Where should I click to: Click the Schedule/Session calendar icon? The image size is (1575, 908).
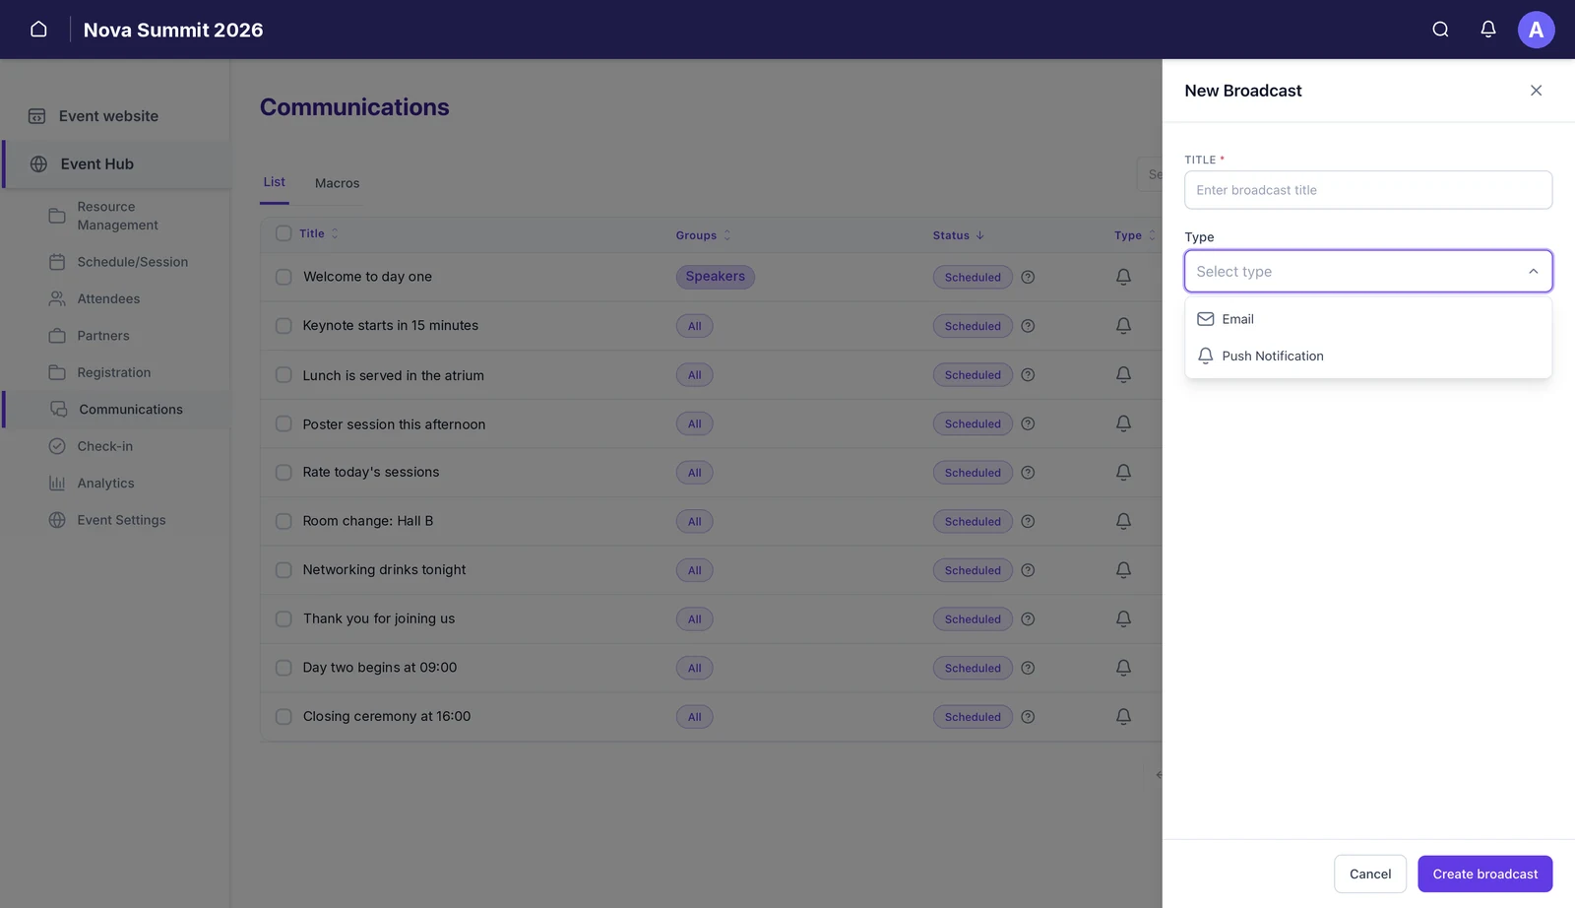click(57, 262)
